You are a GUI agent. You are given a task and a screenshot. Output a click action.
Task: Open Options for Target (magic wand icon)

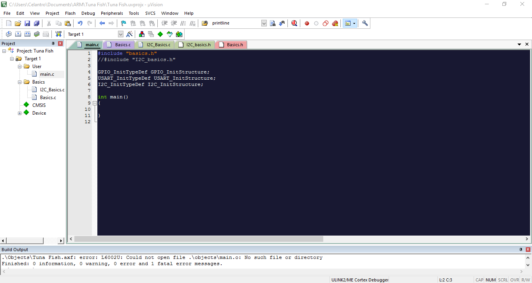point(130,34)
